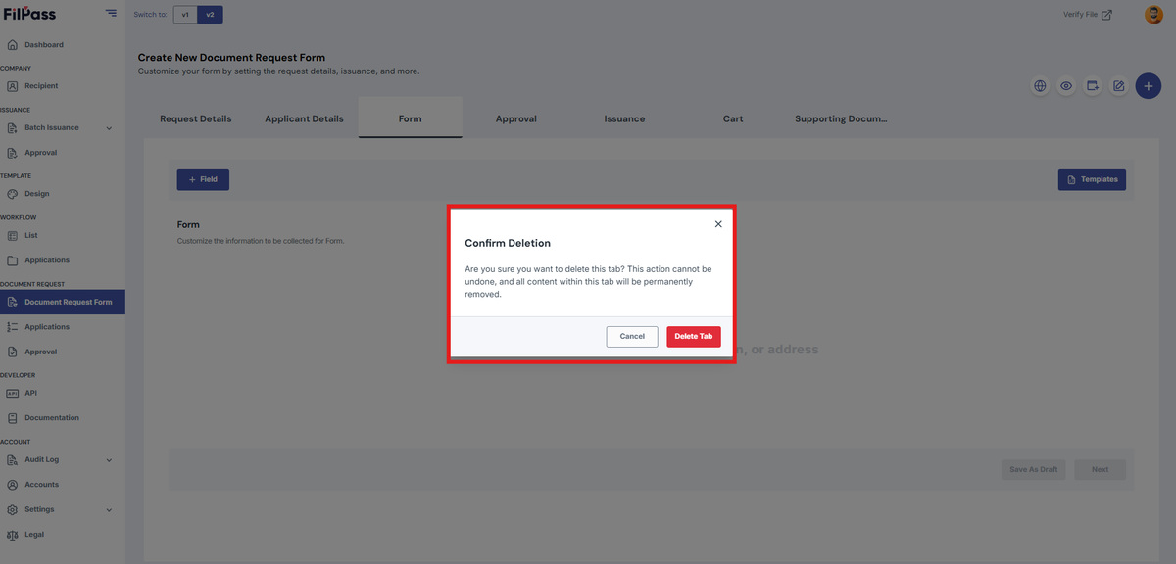Open Dashboard in the sidebar

[44, 45]
